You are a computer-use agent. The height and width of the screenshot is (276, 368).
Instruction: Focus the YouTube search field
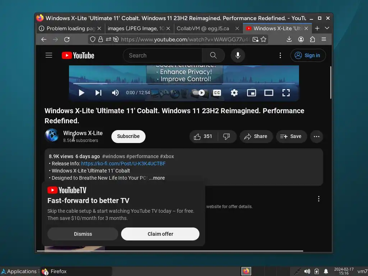pyautogui.click(x=163, y=55)
